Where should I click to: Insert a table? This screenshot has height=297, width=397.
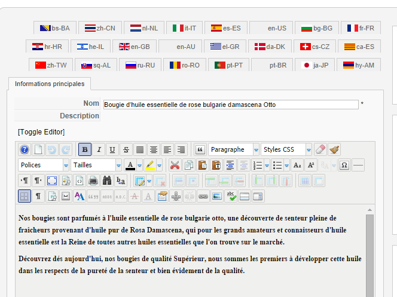pyautogui.click(x=140, y=180)
